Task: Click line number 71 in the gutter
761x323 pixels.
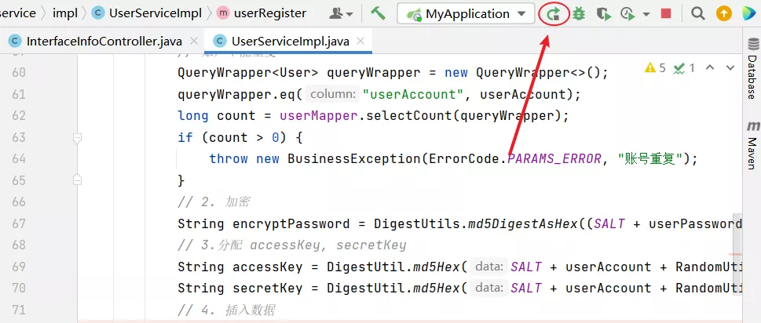Action: pyautogui.click(x=19, y=310)
